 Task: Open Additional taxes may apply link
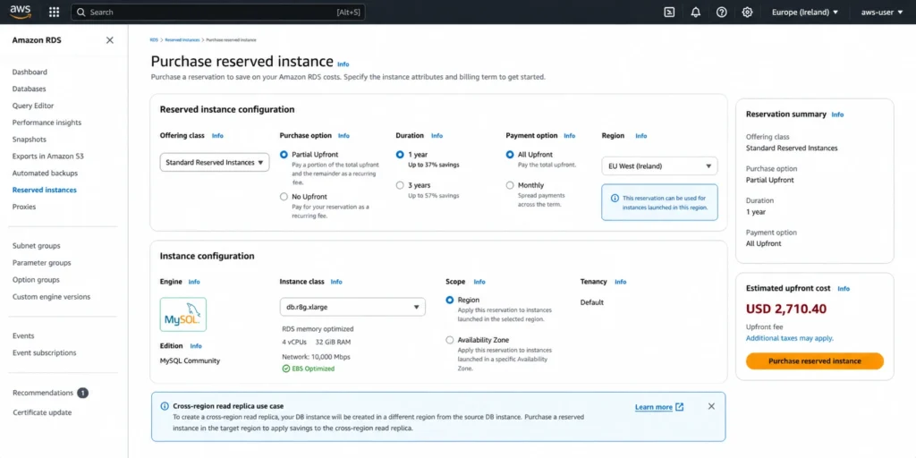(x=790, y=338)
